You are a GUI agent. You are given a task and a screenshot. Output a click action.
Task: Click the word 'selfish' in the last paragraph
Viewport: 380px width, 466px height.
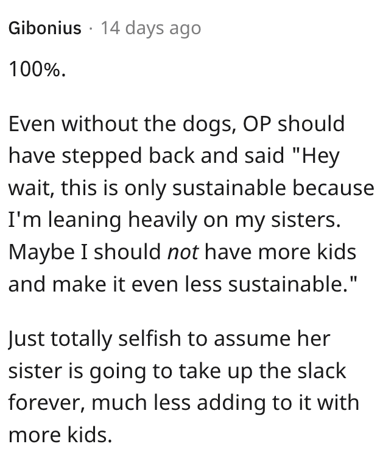point(150,339)
